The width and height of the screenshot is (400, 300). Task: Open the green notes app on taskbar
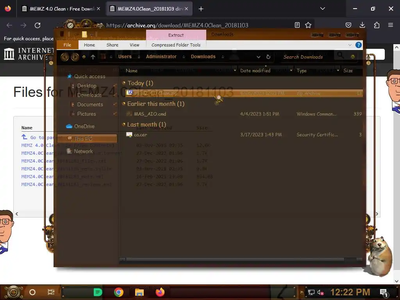click(98, 292)
